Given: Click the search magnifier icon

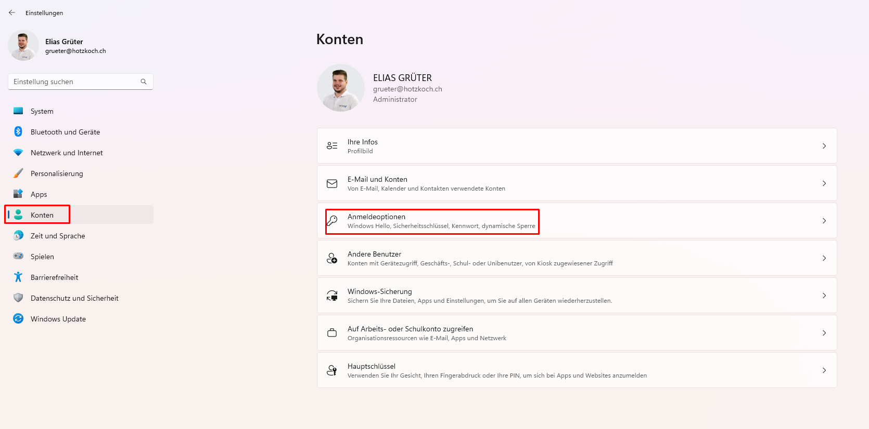Looking at the screenshot, I should coord(144,82).
